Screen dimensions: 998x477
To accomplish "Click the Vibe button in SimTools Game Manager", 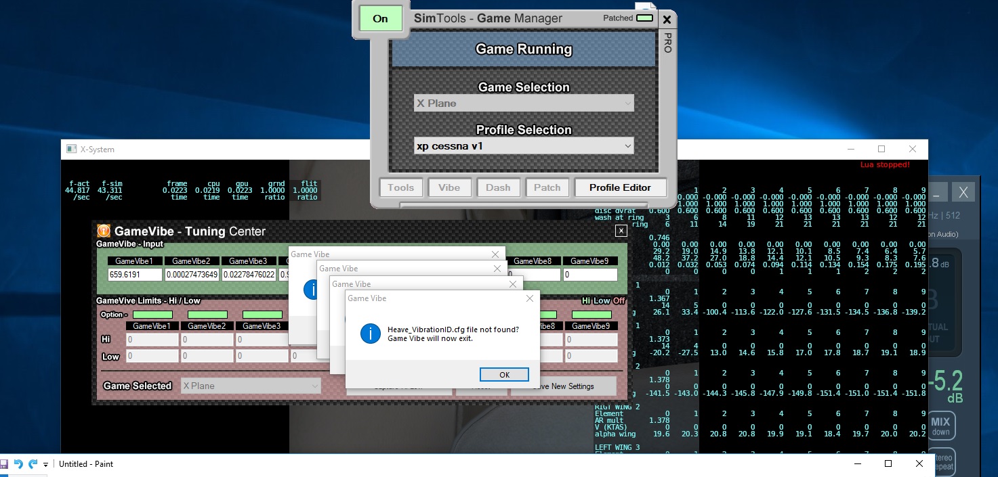I will [x=449, y=187].
